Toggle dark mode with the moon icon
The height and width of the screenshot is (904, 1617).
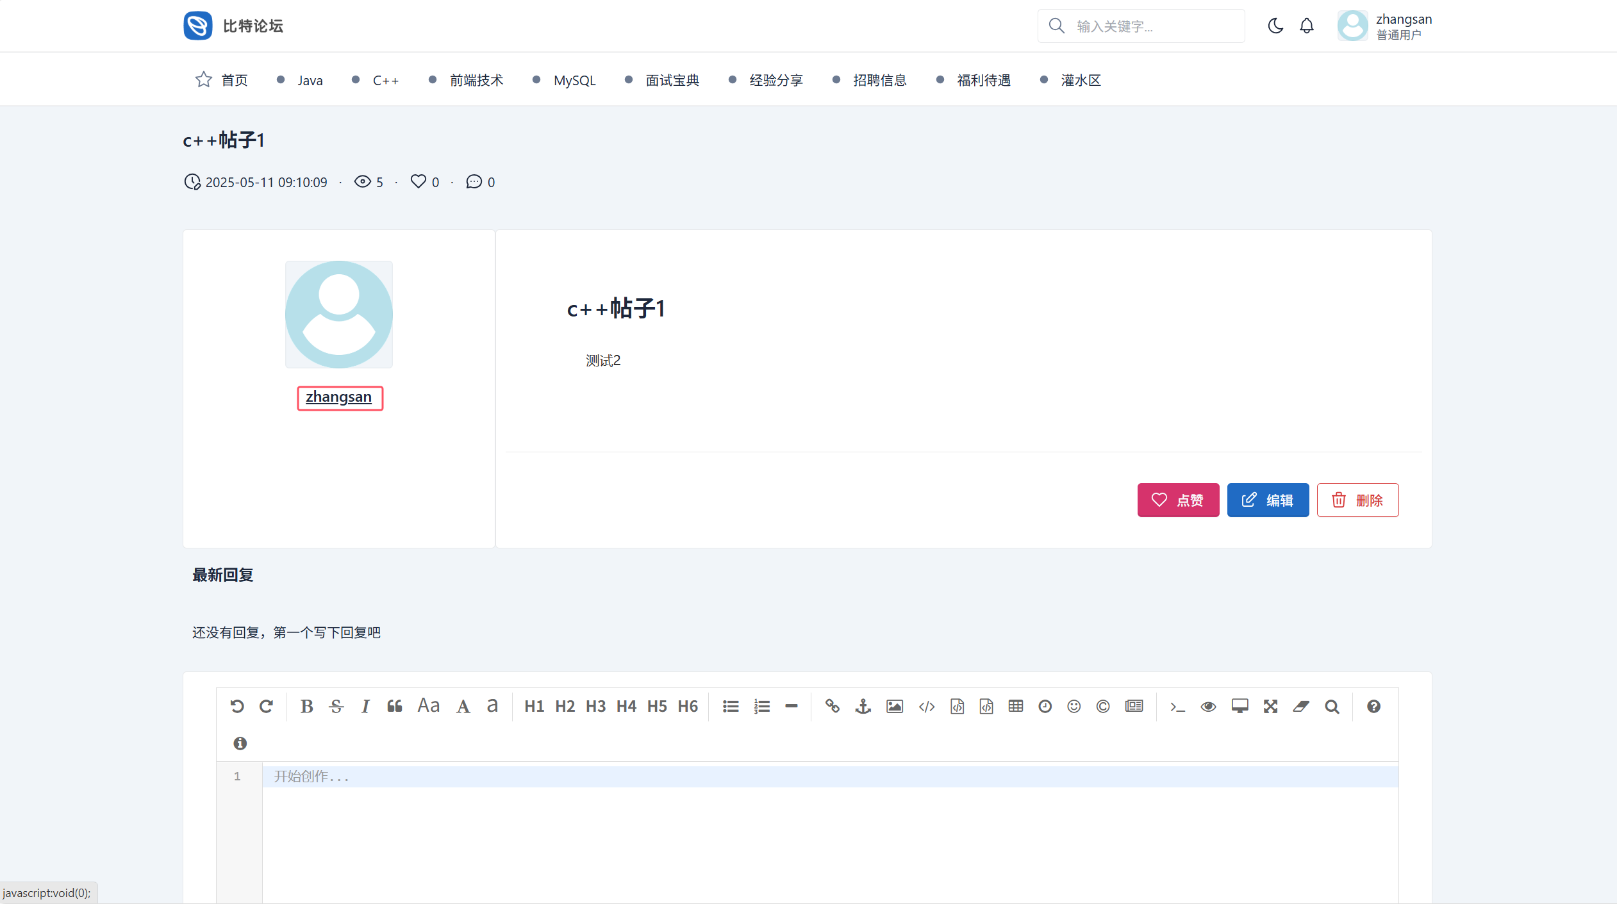(1275, 26)
